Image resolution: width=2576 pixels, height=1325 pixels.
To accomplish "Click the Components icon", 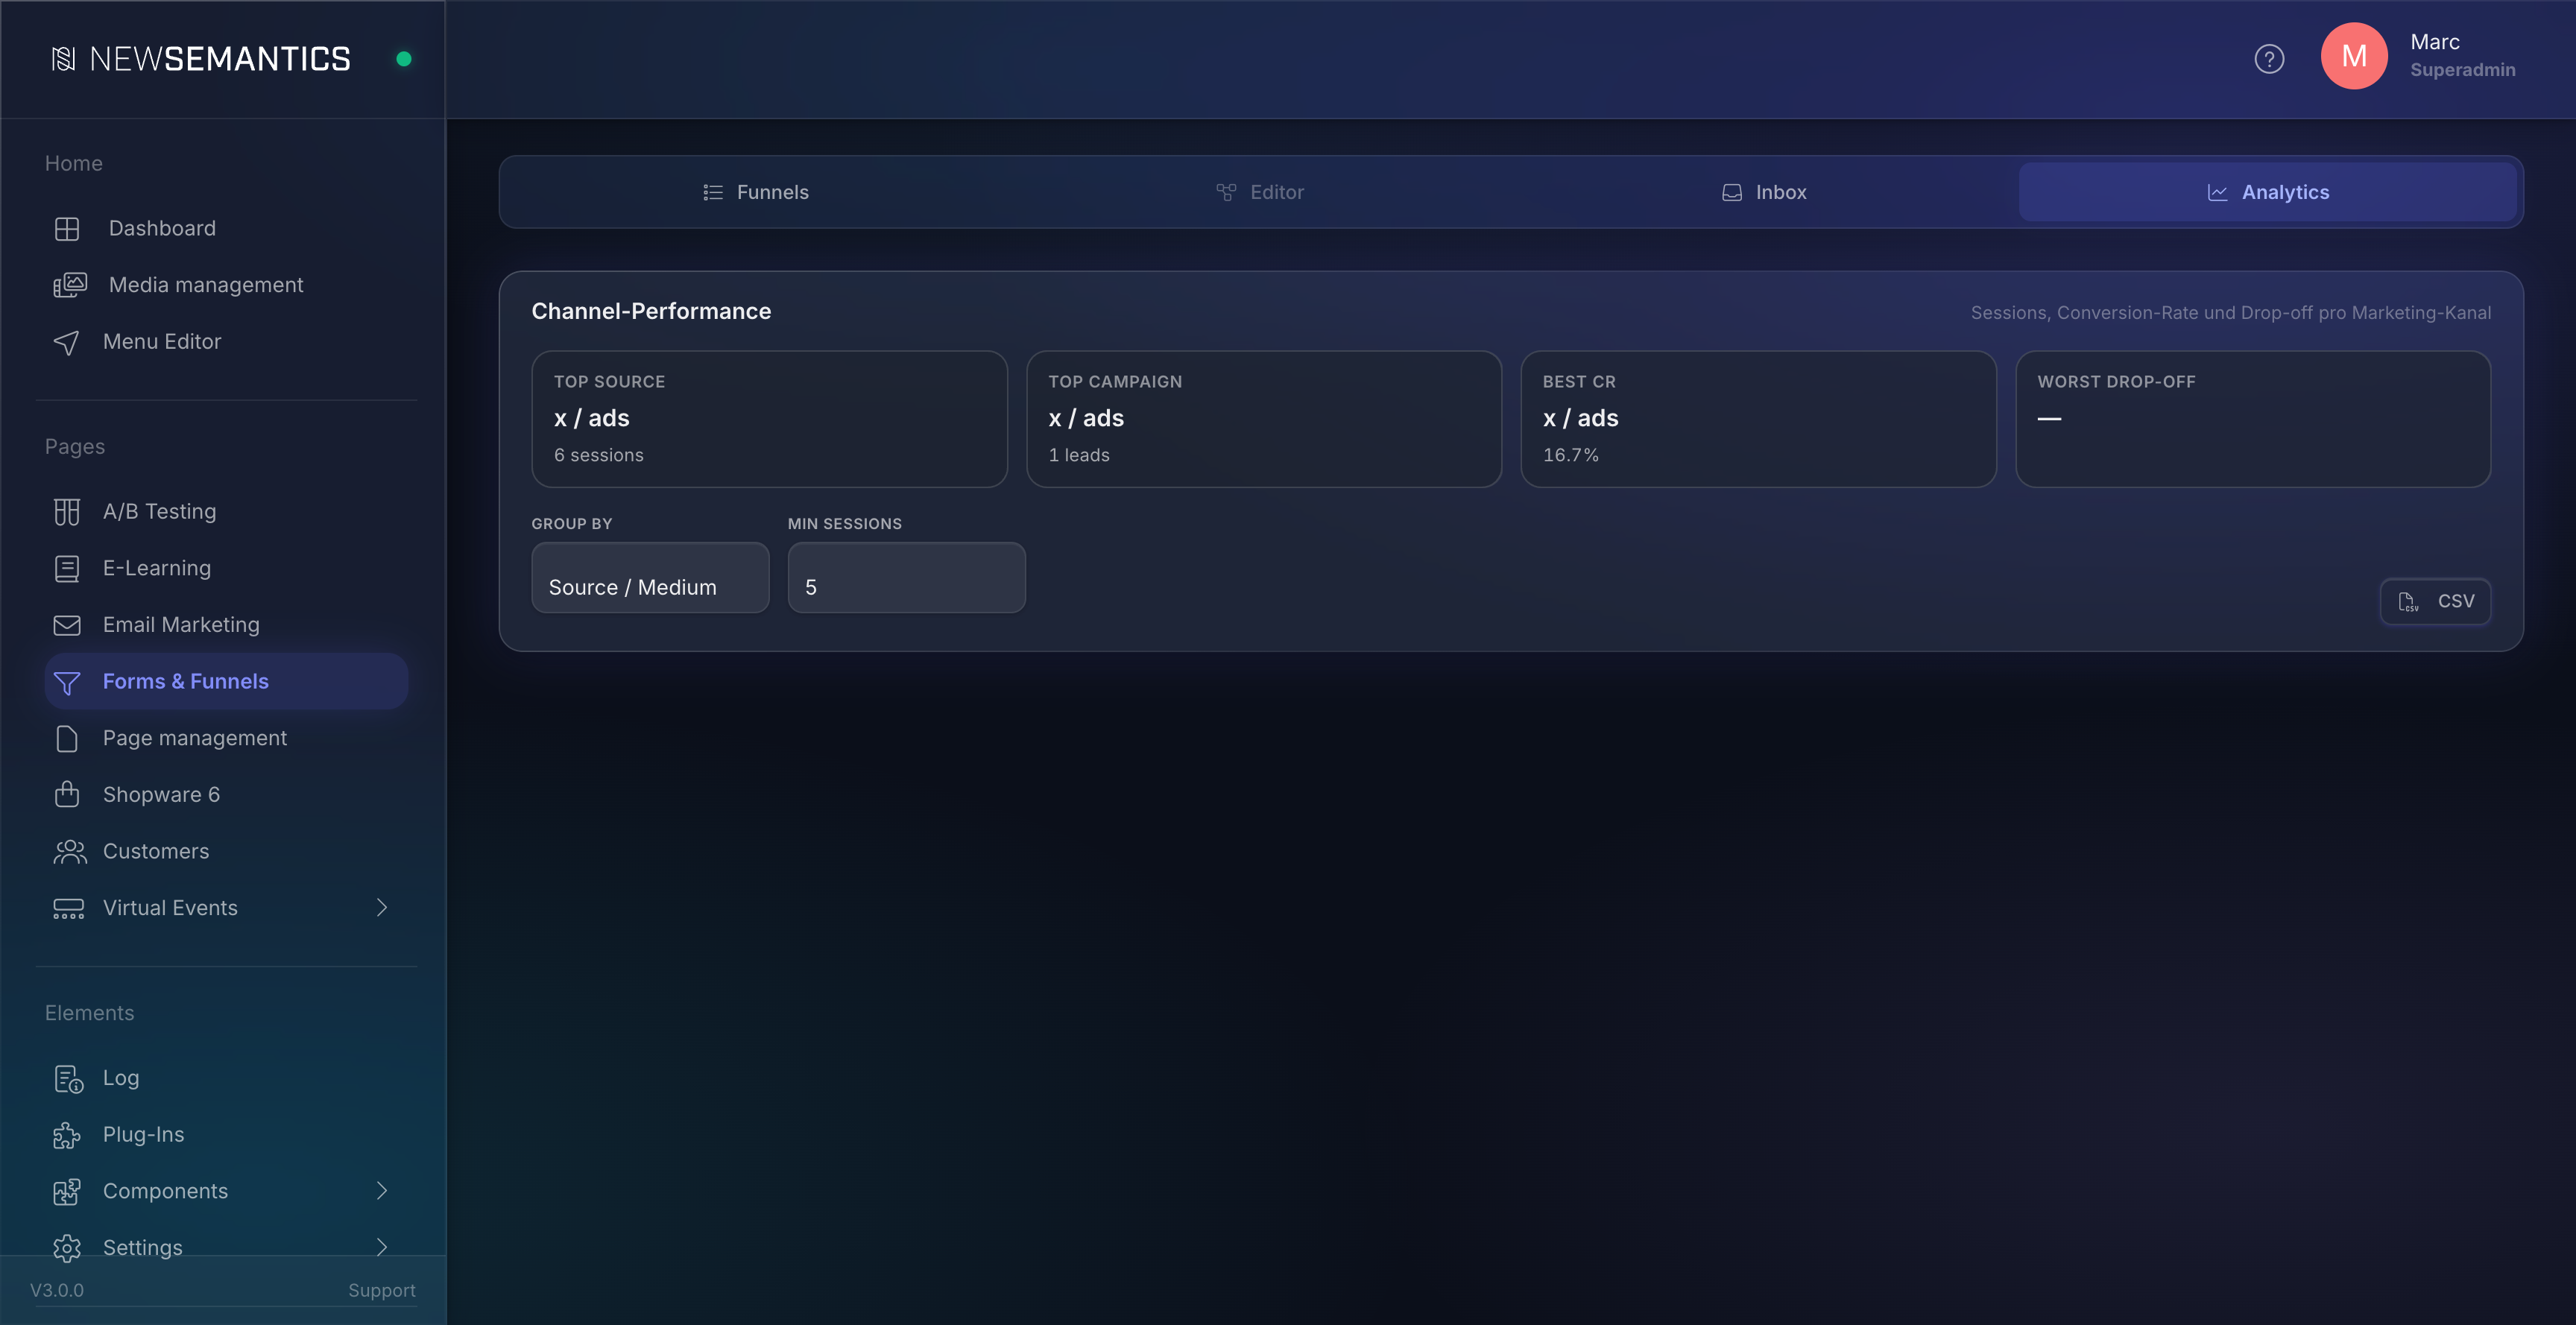I will 67,1192.
